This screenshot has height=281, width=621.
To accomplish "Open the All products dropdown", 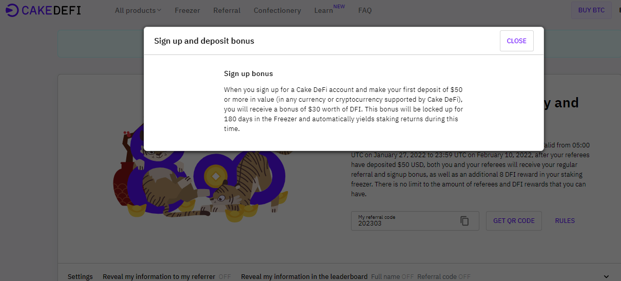I will [138, 10].
